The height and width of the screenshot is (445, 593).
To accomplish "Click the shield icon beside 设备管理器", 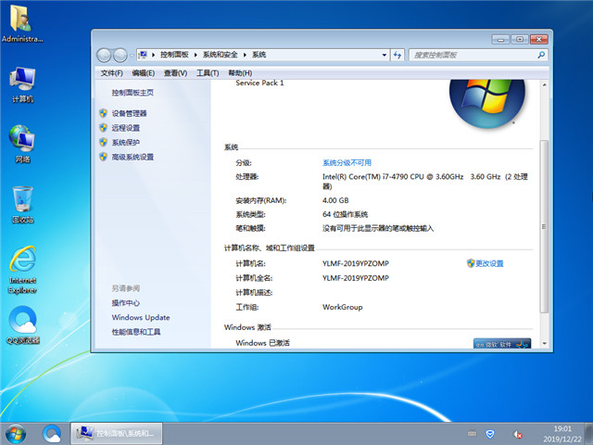I will (x=103, y=113).
